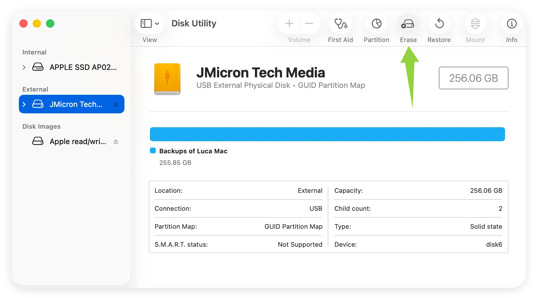Click the 255.85 GB volume size
This screenshot has width=536, height=298.
[x=175, y=163]
